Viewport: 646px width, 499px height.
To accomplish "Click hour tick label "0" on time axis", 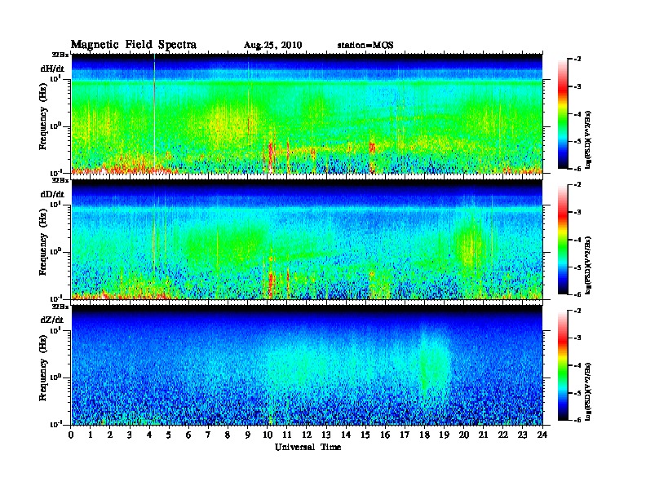I will click(x=71, y=435).
